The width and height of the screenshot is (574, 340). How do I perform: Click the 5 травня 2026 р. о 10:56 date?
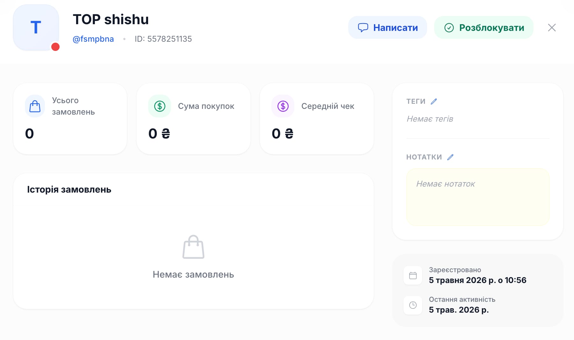477,280
